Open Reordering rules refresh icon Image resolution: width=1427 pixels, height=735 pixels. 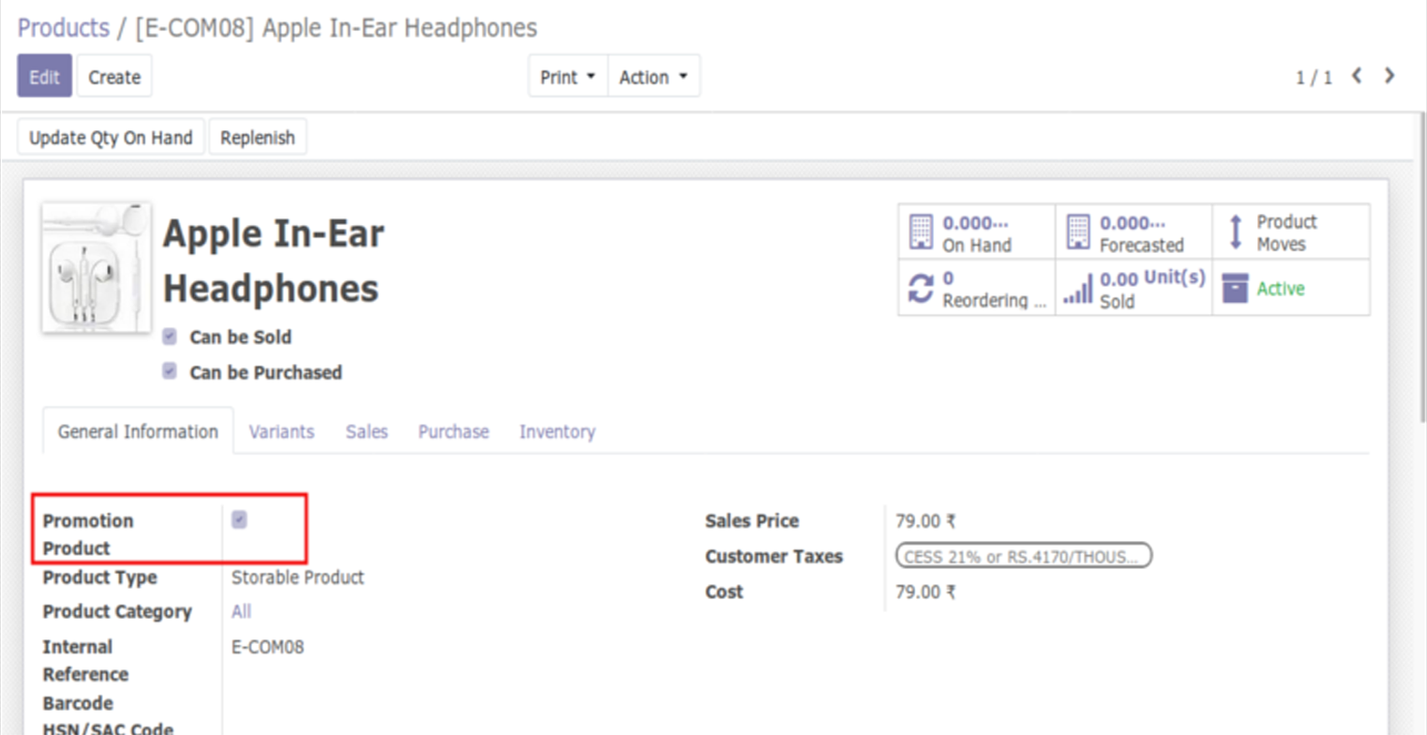click(x=922, y=289)
